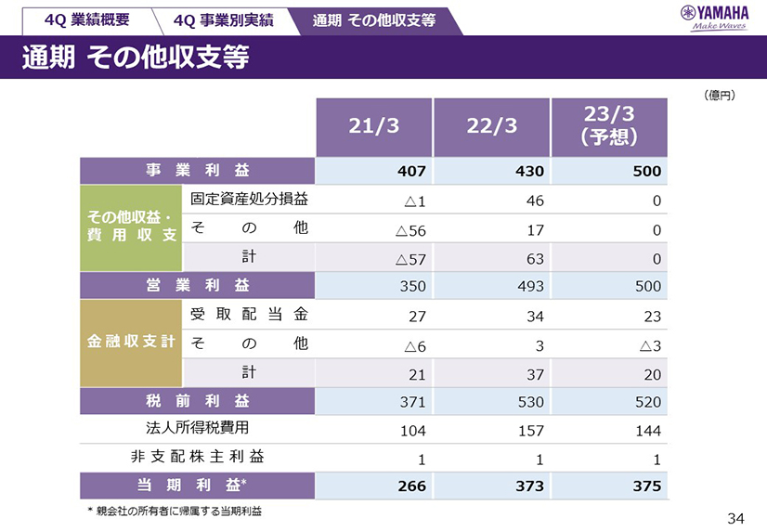767x531 pixels.
Task: Click the slide title 通期 その他収支等
Action: pyautogui.click(x=136, y=58)
